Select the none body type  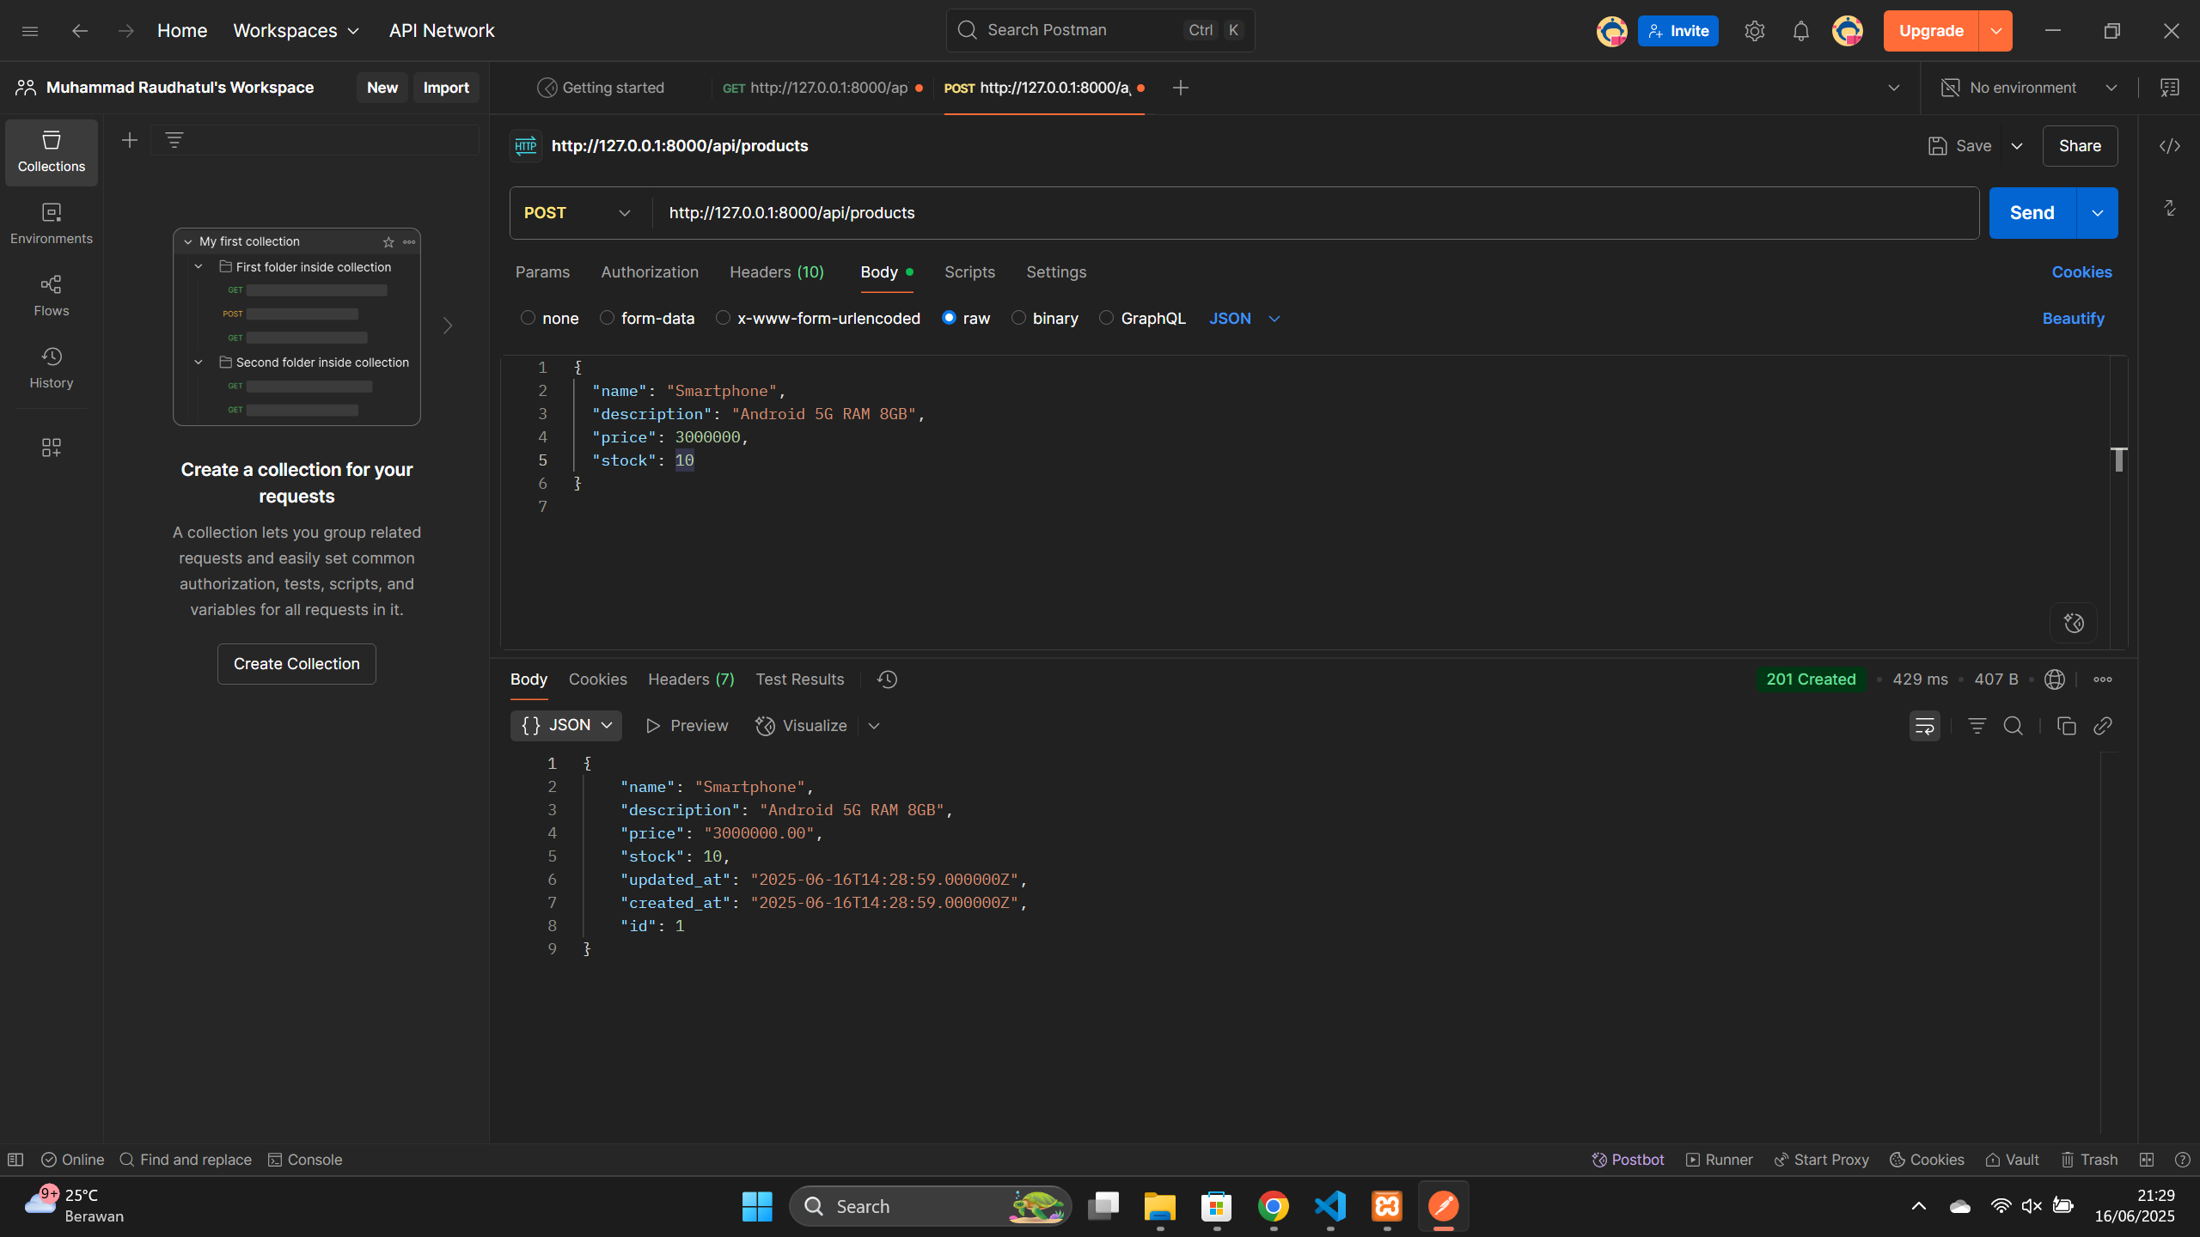528,318
